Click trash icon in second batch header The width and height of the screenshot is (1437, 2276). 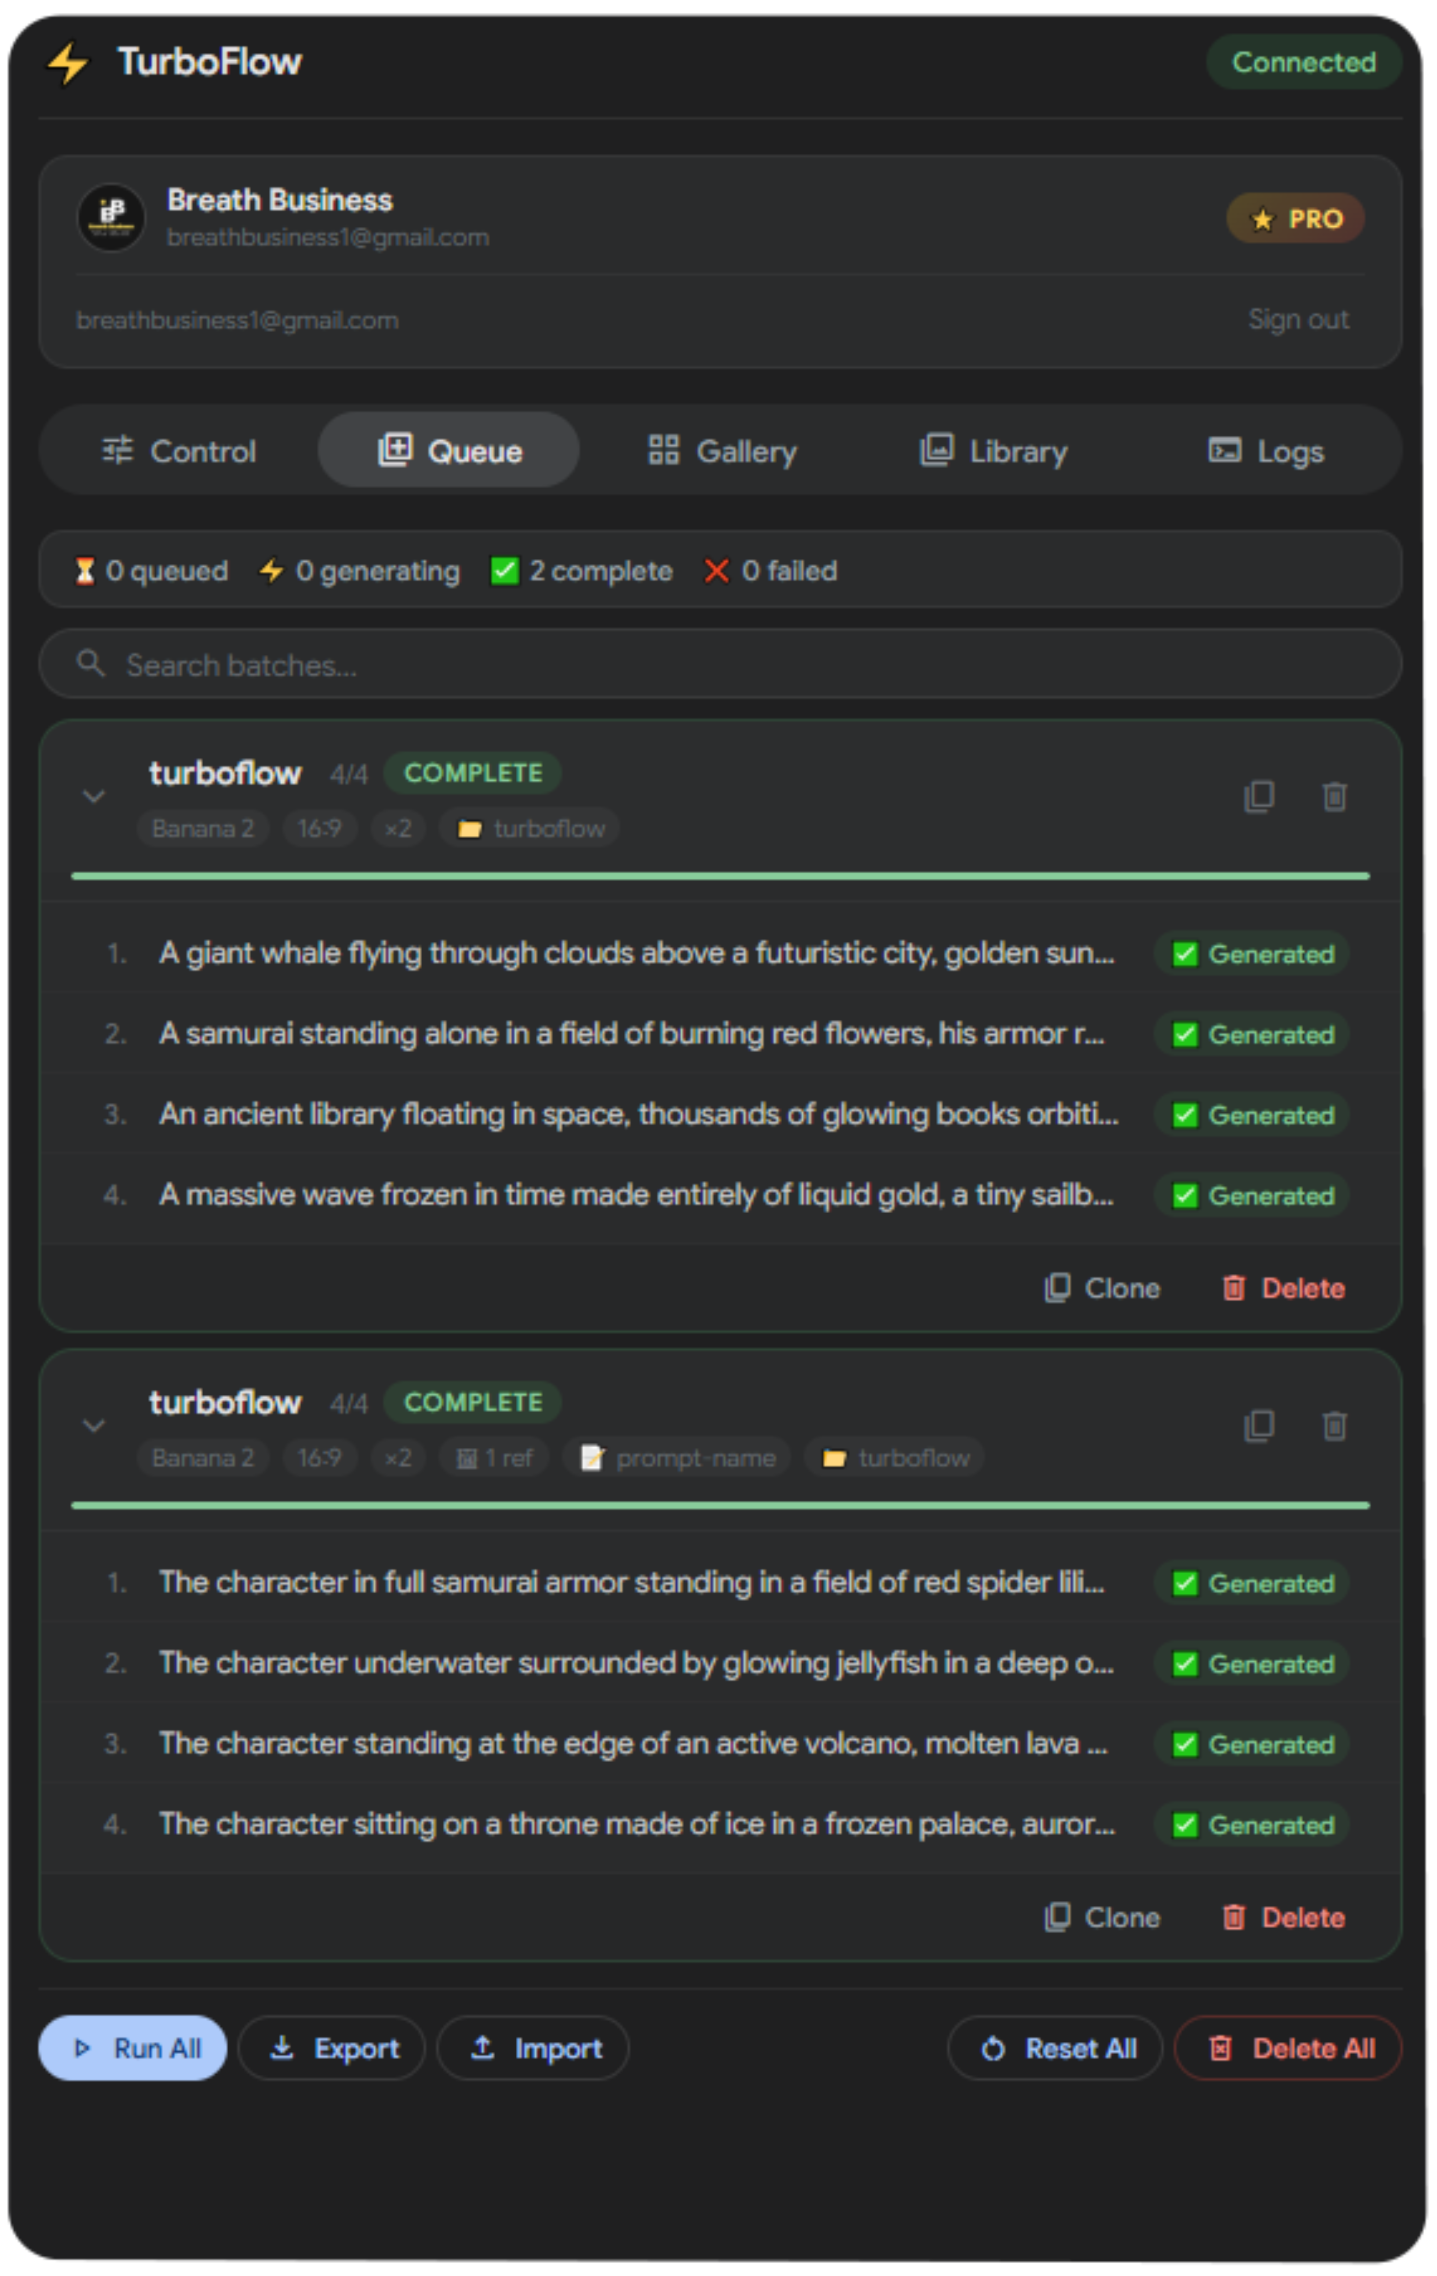(x=1334, y=1426)
